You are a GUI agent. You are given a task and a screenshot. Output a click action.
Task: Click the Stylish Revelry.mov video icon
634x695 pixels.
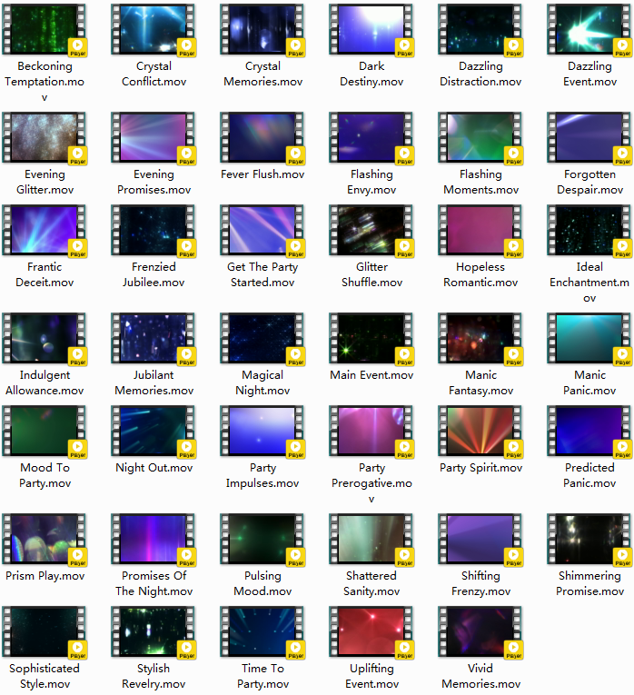coord(153,631)
